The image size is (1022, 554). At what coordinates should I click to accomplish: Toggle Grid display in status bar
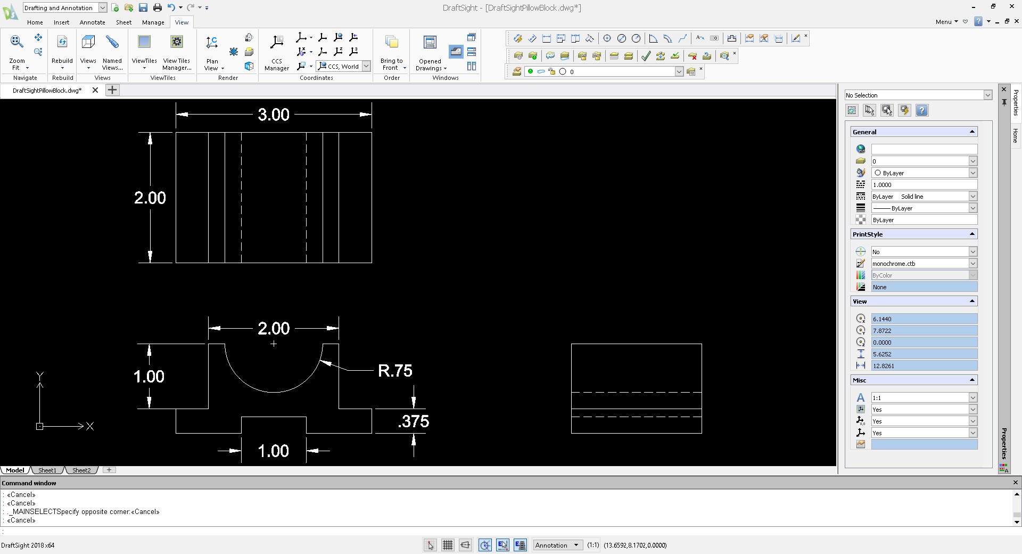point(448,545)
